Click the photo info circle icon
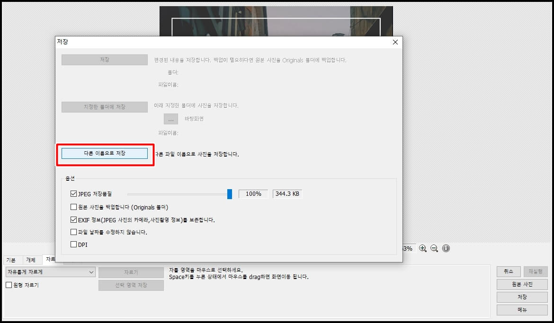Screen dimensions: 554x323 coord(446,248)
